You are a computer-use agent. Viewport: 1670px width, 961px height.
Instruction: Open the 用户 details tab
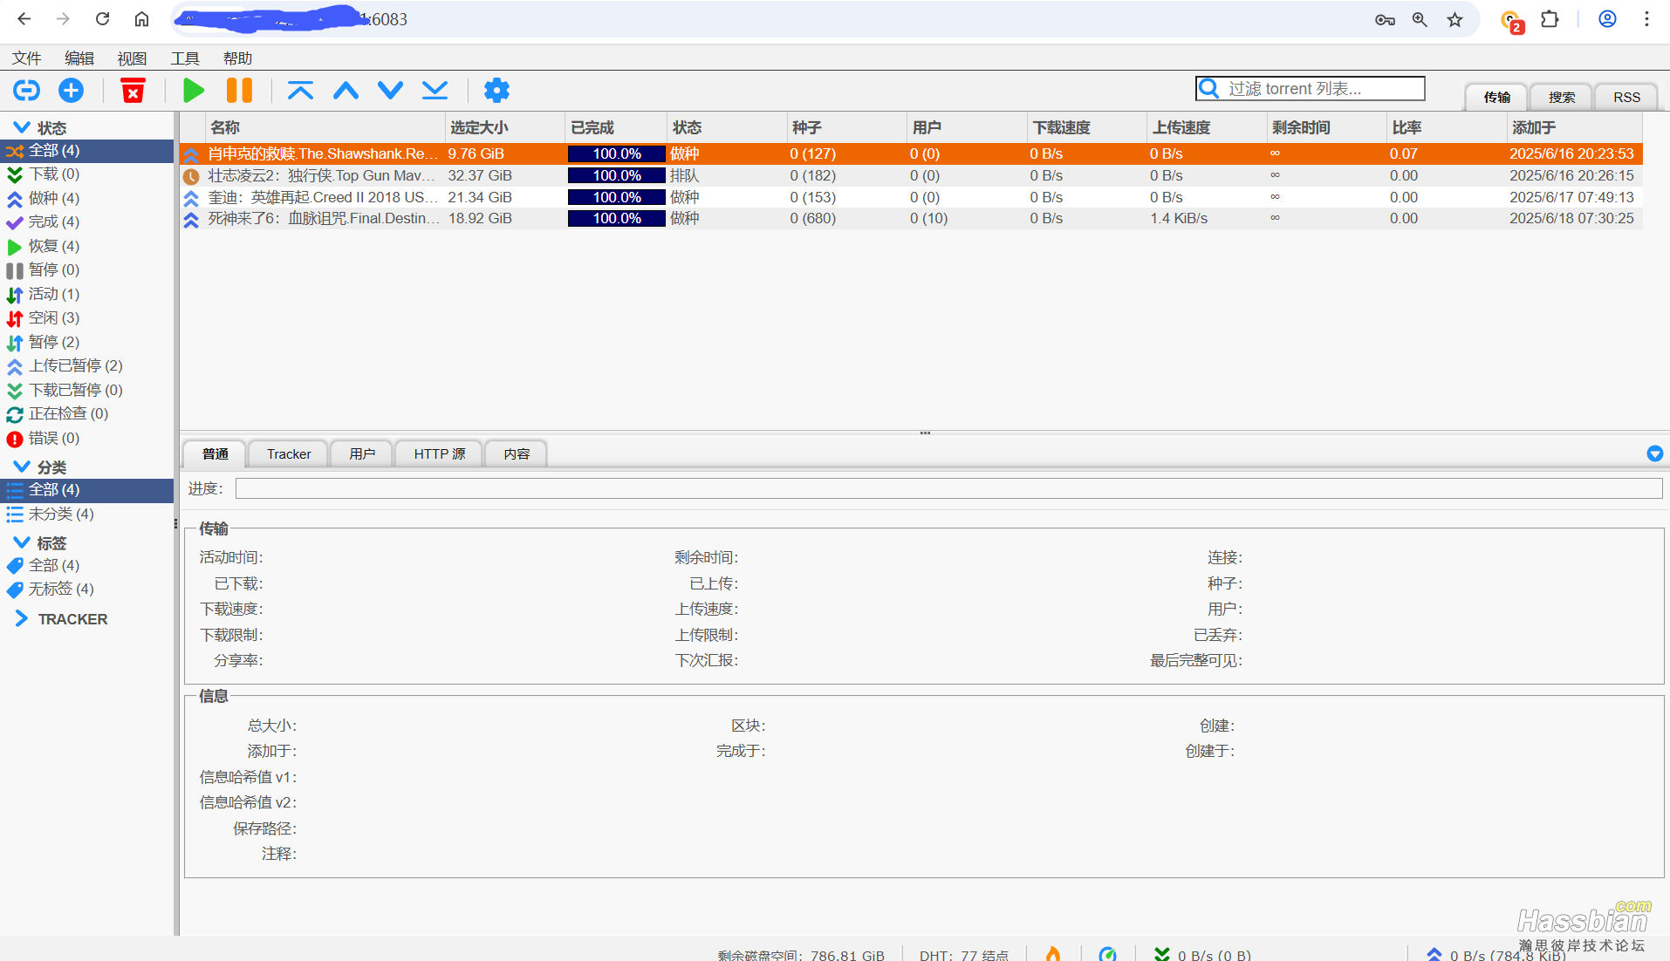tap(362, 453)
